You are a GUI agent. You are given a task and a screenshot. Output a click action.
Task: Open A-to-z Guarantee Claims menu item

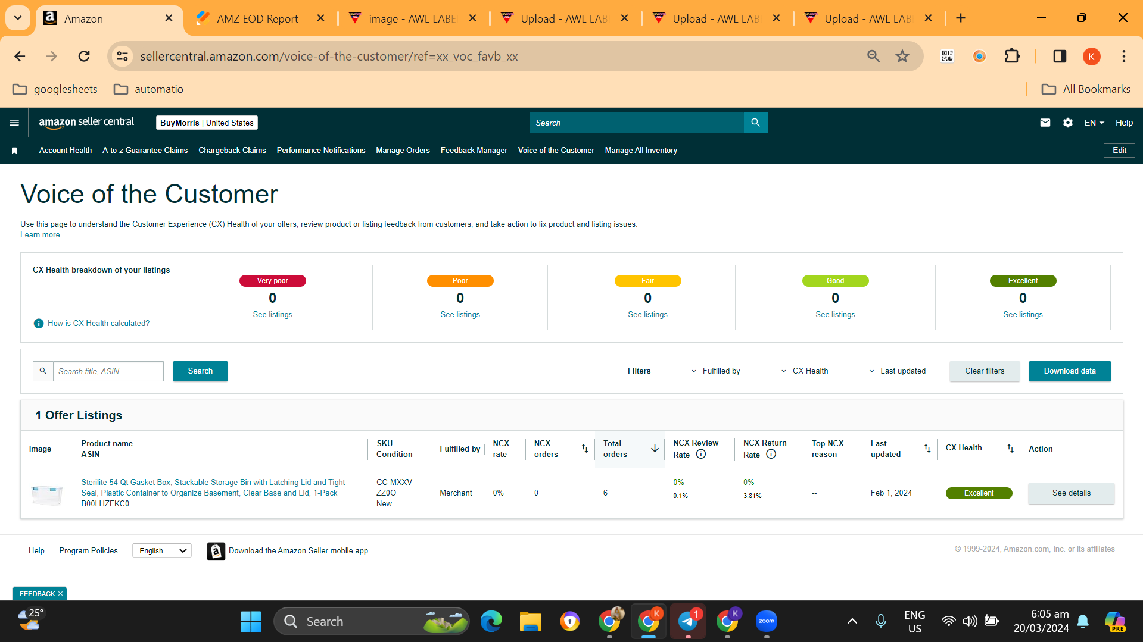point(145,151)
